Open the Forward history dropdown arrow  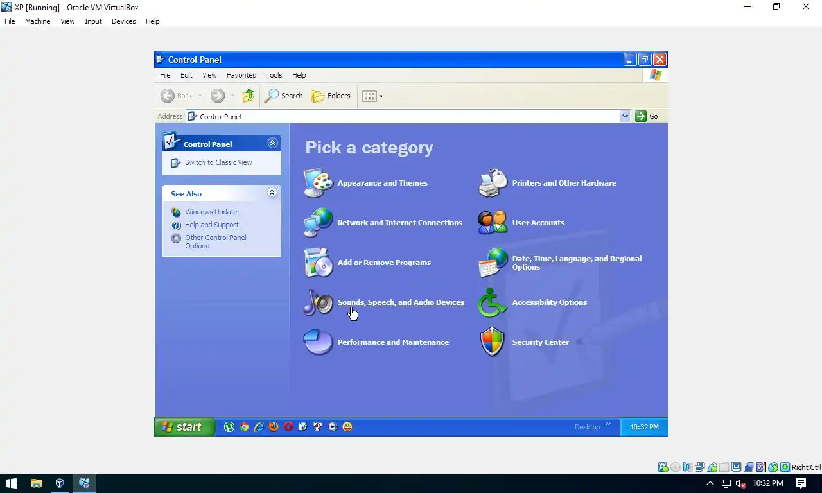pyautogui.click(x=232, y=96)
